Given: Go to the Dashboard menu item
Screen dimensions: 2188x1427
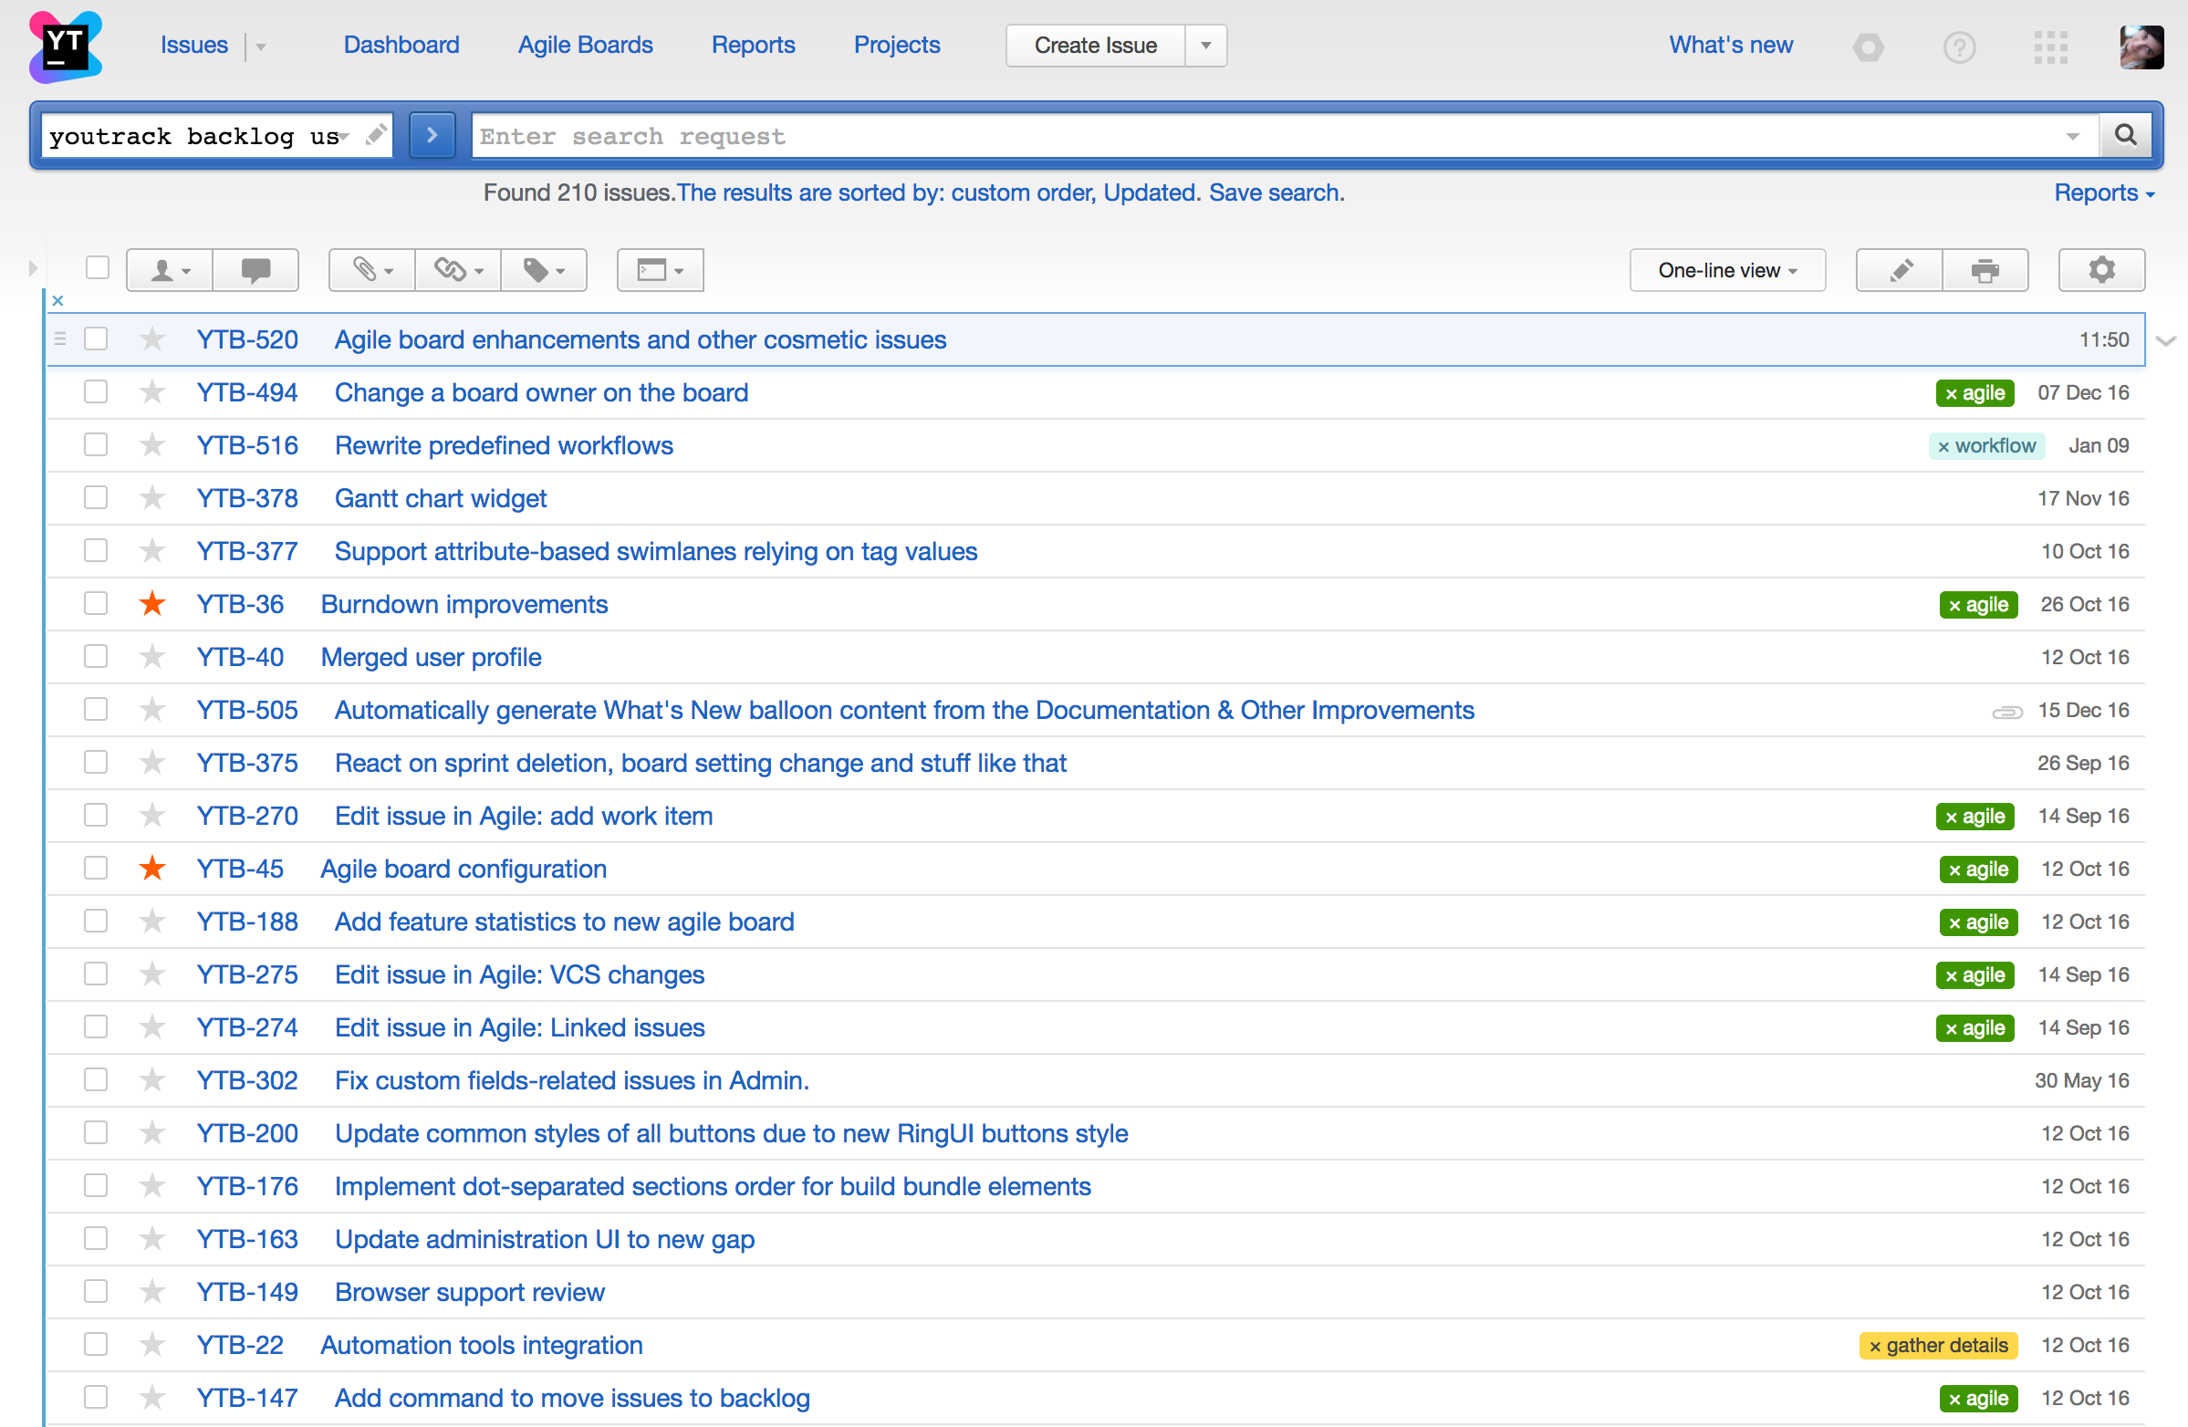Looking at the screenshot, I should tap(401, 45).
